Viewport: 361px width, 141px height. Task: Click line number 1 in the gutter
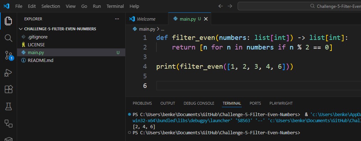tap(145, 38)
